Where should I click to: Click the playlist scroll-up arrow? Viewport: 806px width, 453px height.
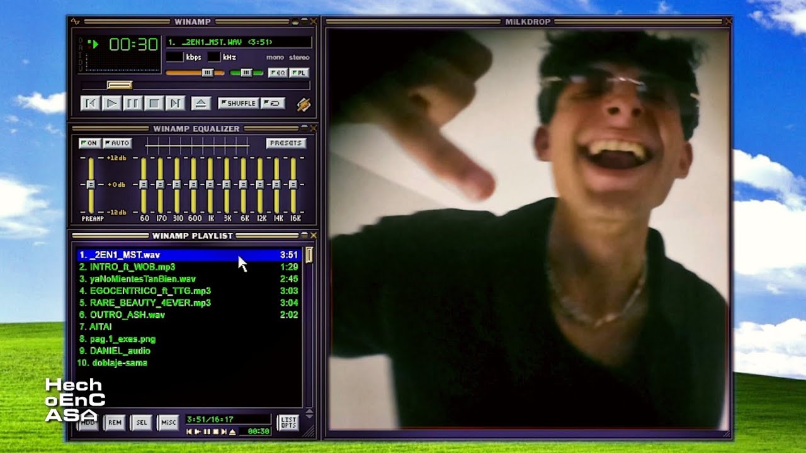[x=309, y=411]
